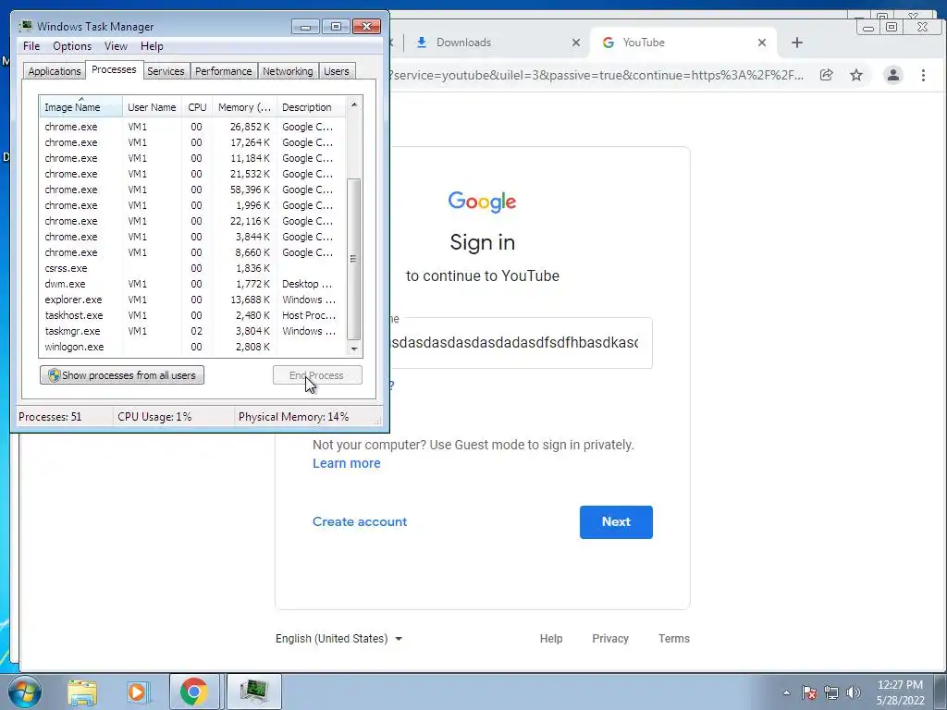
Task: Click the Chrome address bar URL
Action: click(598, 76)
